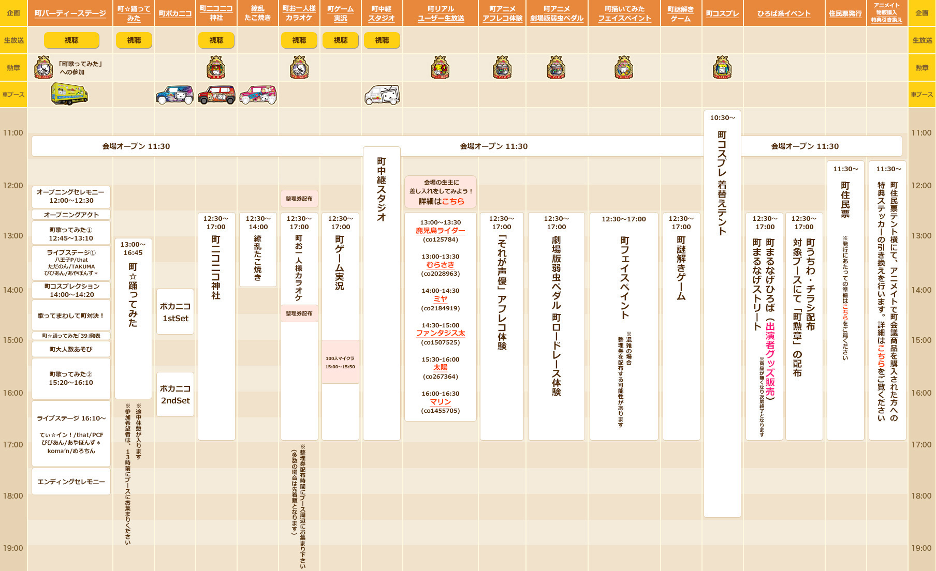Click 視聴 button for 町ゲーム実況

[341, 40]
